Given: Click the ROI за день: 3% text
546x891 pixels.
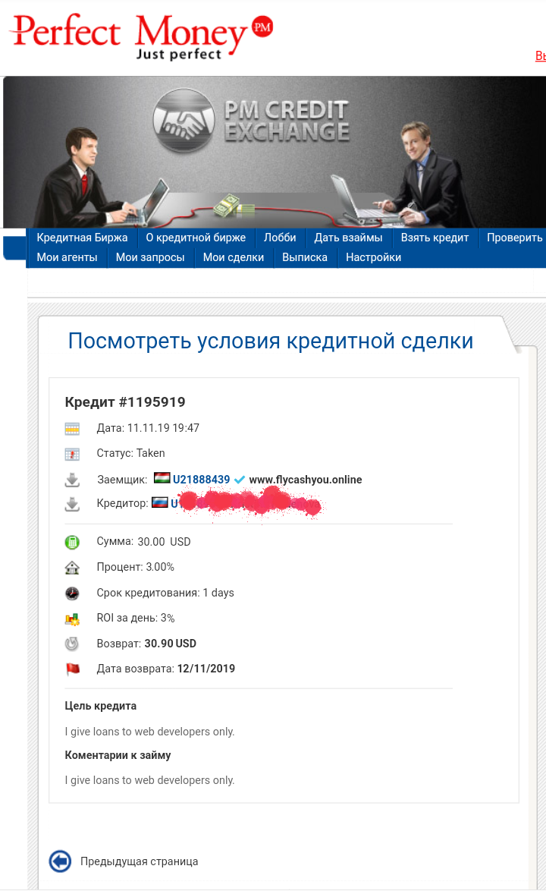Looking at the screenshot, I should pyautogui.click(x=136, y=618).
